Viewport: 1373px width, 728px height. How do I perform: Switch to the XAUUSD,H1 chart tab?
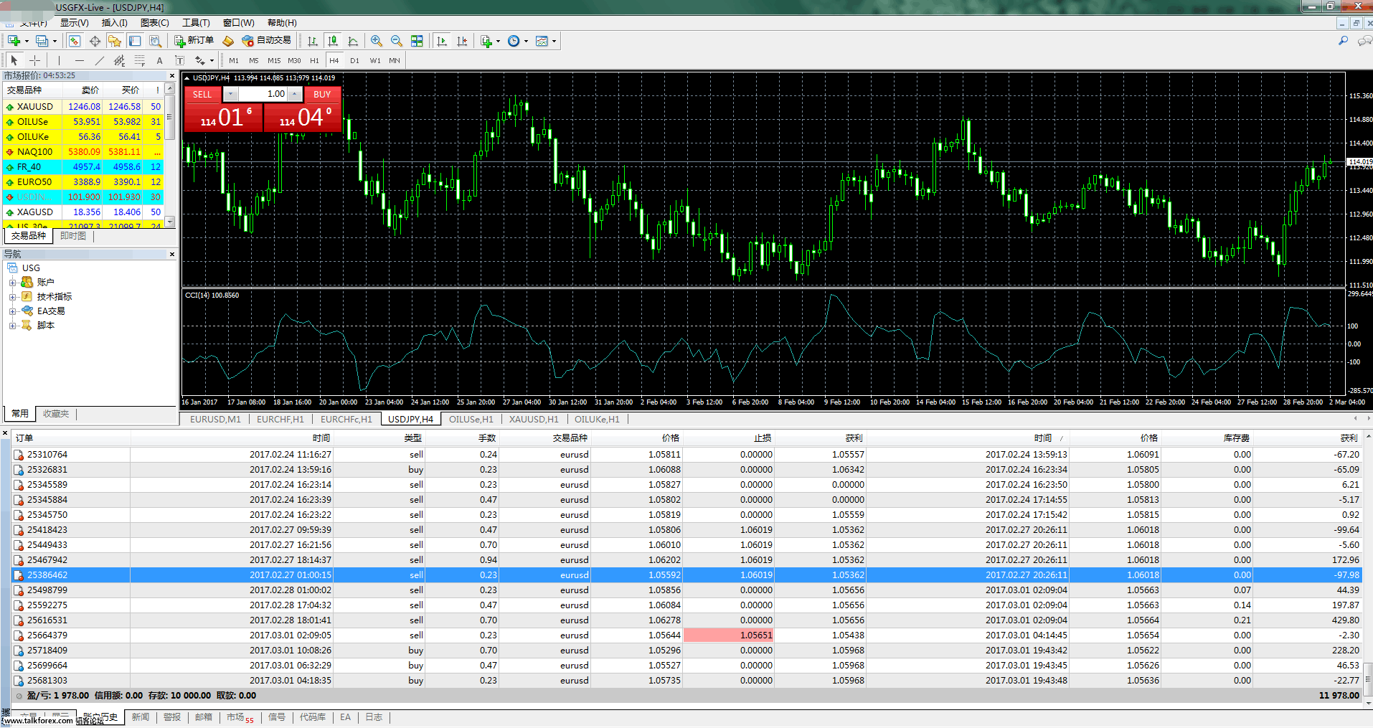[534, 420]
